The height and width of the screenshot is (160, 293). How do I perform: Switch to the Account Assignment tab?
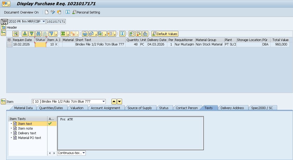pos(105,108)
